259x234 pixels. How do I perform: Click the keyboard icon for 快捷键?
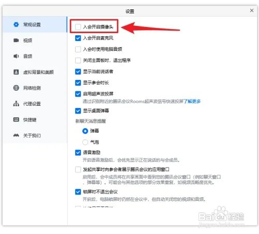click(x=16, y=119)
